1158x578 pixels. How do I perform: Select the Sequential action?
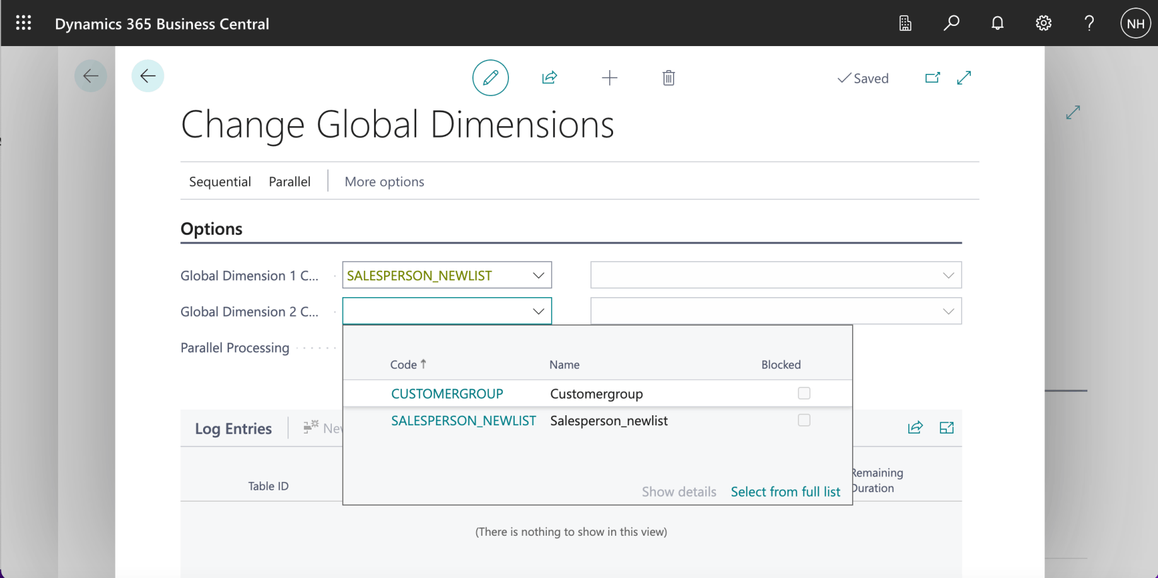[219, 182]
